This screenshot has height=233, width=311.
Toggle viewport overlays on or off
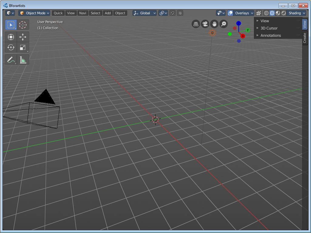click(230, 13)
